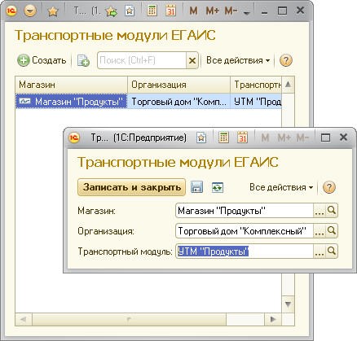The image size is (357, 341).
Task: Open calculator icon in back window title bar
Action: click(152, 11)
